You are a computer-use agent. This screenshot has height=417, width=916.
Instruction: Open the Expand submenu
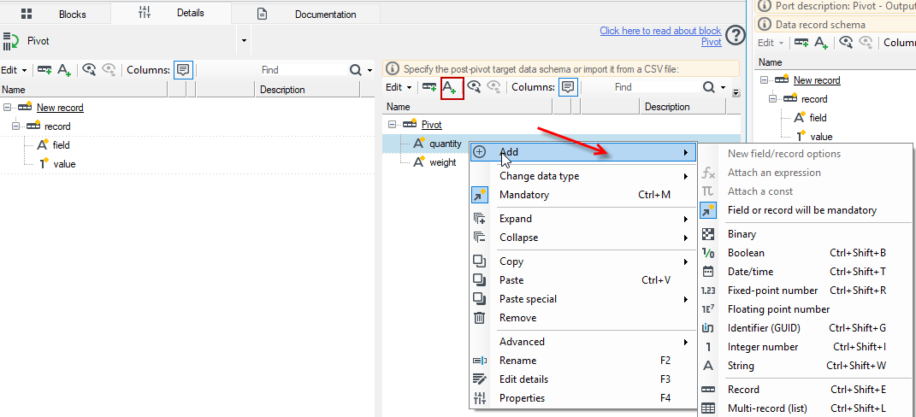[583, 219]
